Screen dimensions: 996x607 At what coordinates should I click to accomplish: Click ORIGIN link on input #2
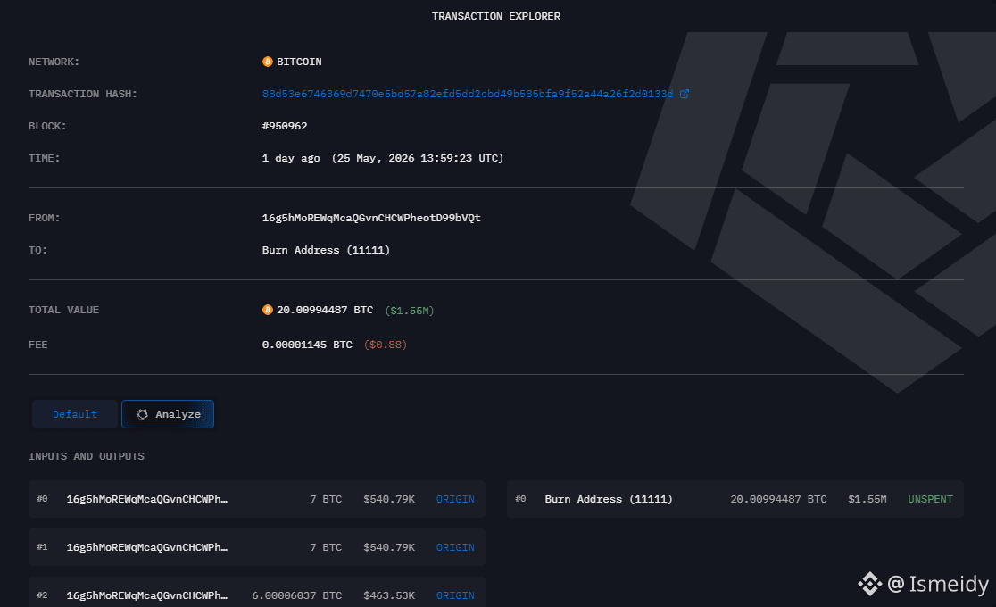coord(455,596)
